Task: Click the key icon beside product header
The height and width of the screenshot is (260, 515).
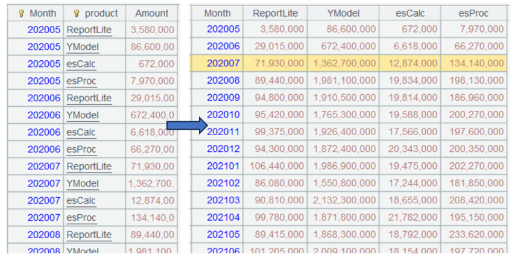Action: point(76,13)
